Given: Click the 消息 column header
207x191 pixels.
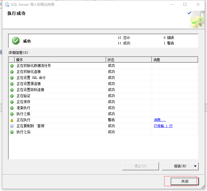Looking at the screenshot, I should point(175,60).
